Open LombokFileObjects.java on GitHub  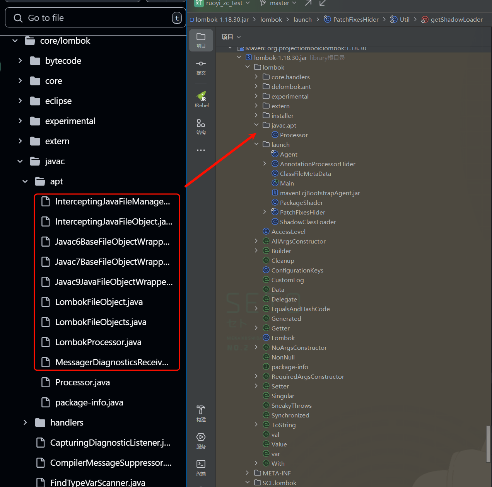click(x=101, y=322)
